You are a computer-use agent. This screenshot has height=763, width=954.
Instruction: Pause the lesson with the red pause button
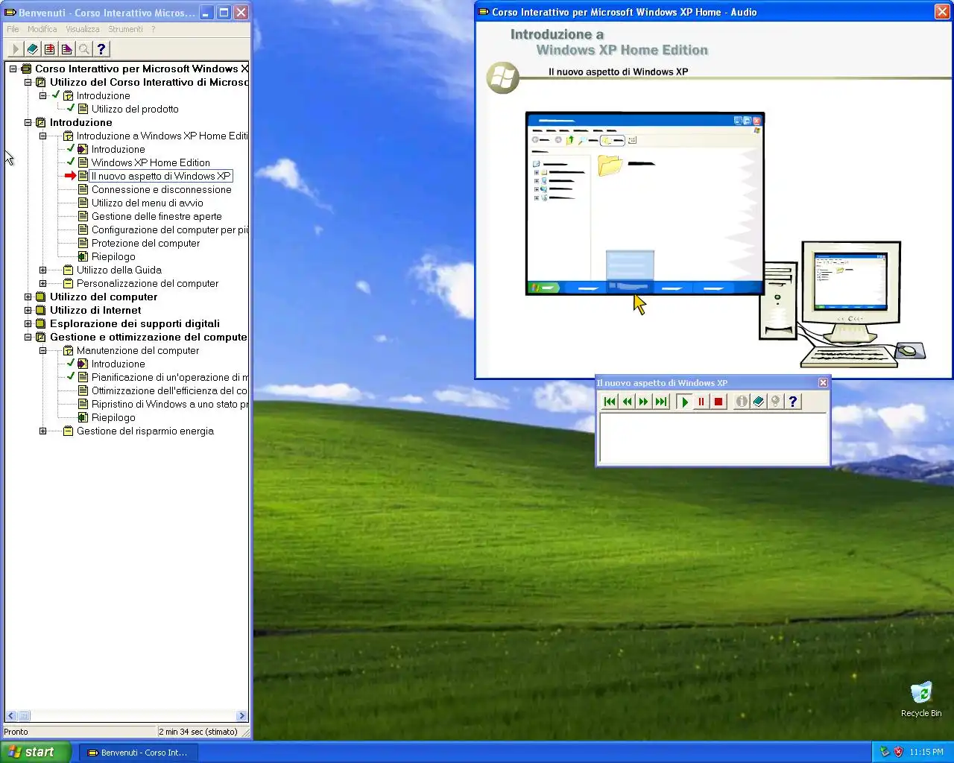701,402
